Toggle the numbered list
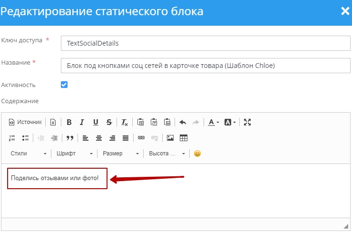The height and width of the screenshot is (240, 352). point(12,138)
